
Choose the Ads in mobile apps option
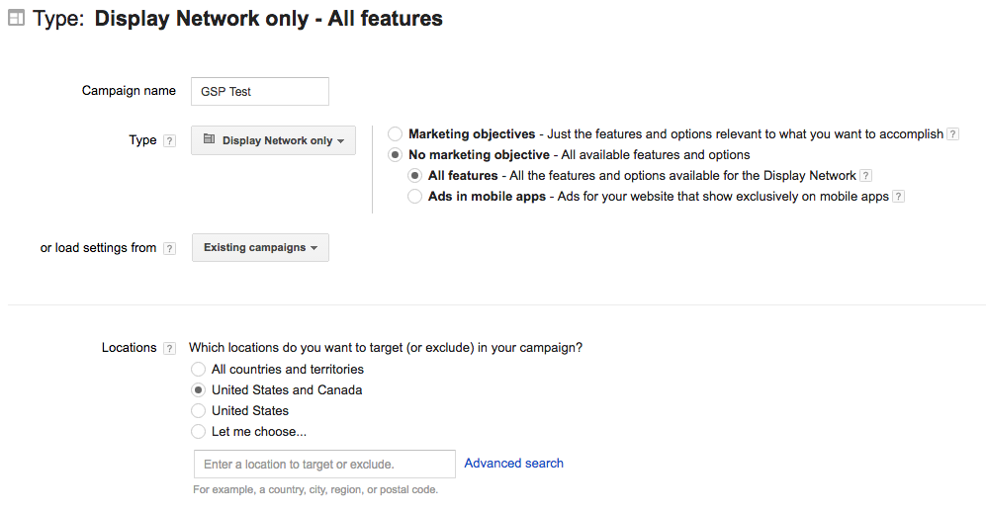point(415,197)
